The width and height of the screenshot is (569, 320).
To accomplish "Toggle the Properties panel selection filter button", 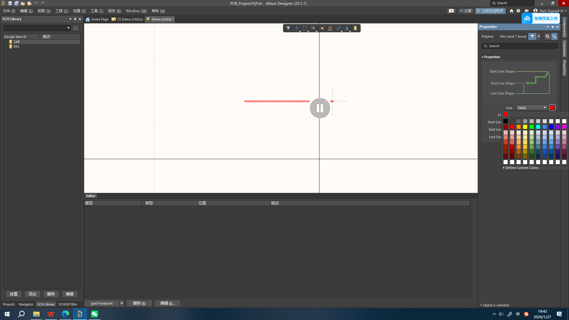I will coord(532,36).
